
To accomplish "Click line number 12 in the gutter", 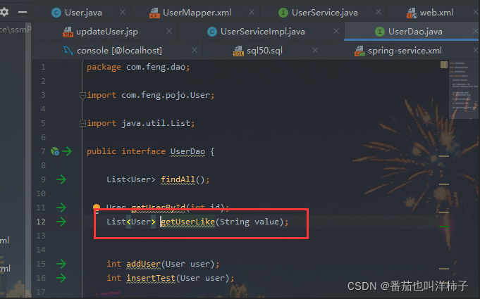I will 41,222.
